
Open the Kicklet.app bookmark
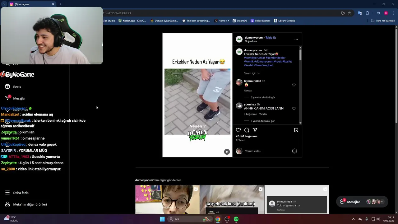(132, 21)
